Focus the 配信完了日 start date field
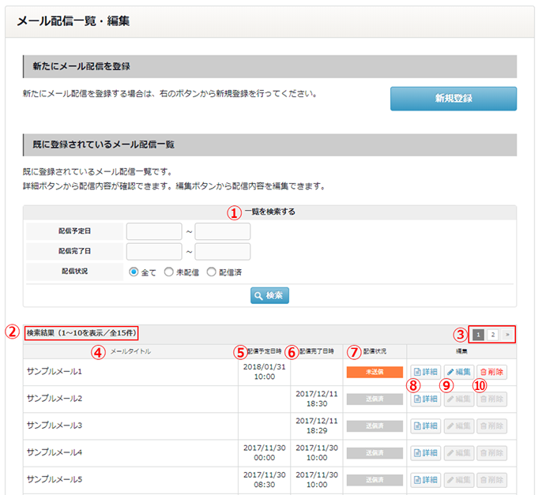 coord(154,252)
